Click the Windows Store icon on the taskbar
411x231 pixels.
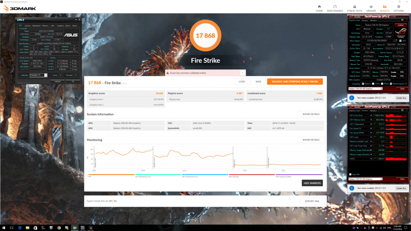(36, 227)
